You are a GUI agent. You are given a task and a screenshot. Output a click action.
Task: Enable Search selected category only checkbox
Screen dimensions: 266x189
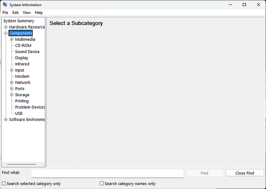click(4, 184)
